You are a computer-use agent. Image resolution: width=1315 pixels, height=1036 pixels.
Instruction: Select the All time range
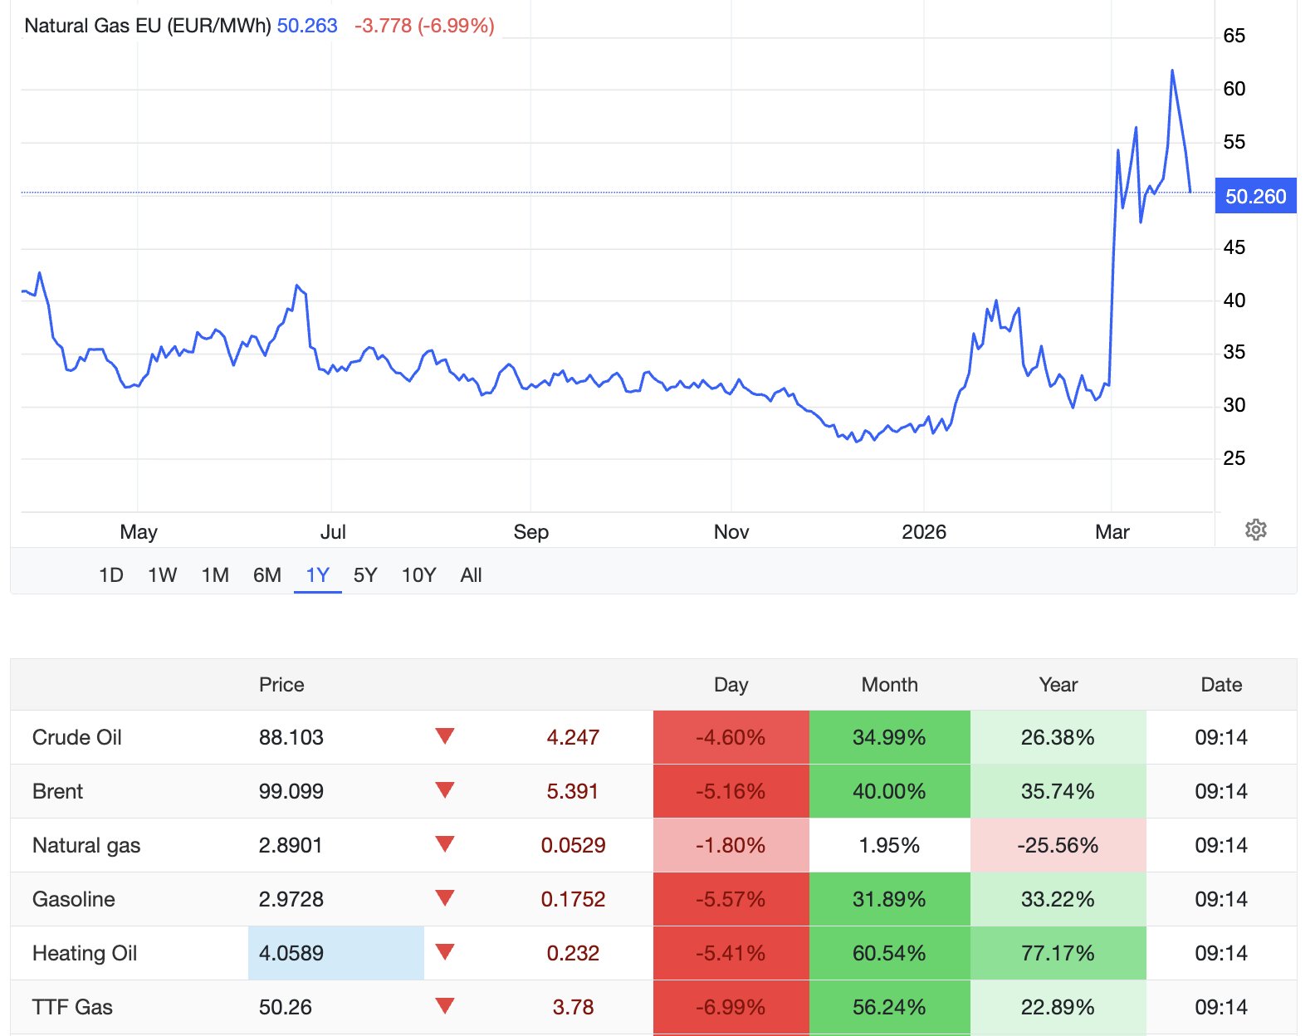coord(471,575)
